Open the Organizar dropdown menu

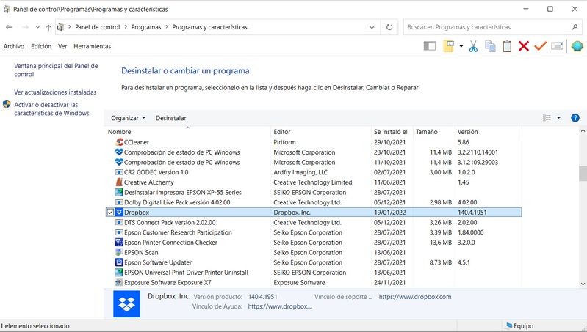128,118
